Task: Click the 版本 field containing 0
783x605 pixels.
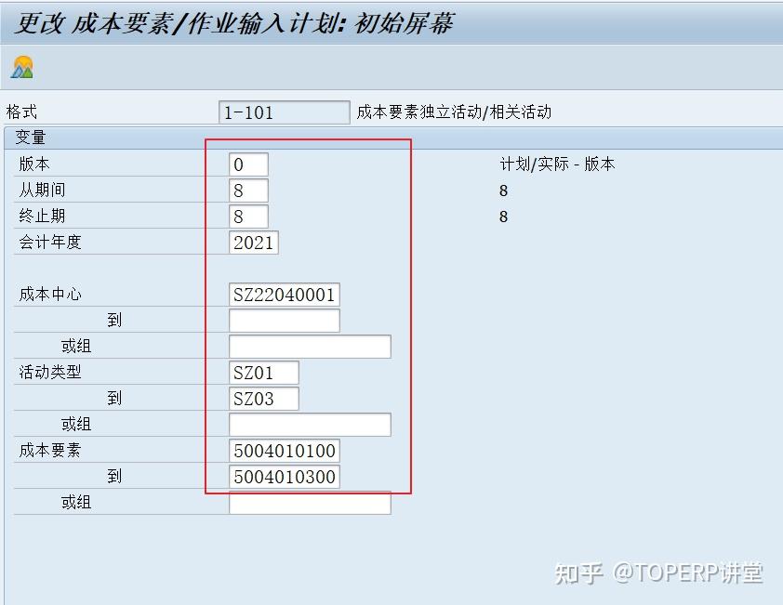Action: pos(249,164)
